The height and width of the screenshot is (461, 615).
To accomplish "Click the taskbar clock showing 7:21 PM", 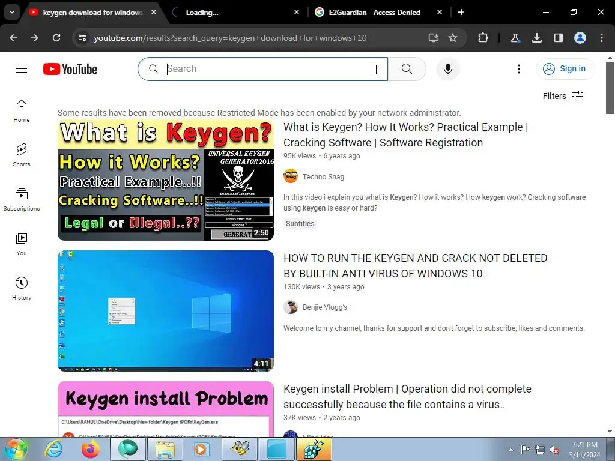I will [584, 450].
